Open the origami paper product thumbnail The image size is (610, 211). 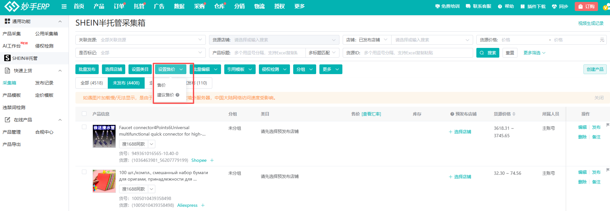[x=104, y=181]
